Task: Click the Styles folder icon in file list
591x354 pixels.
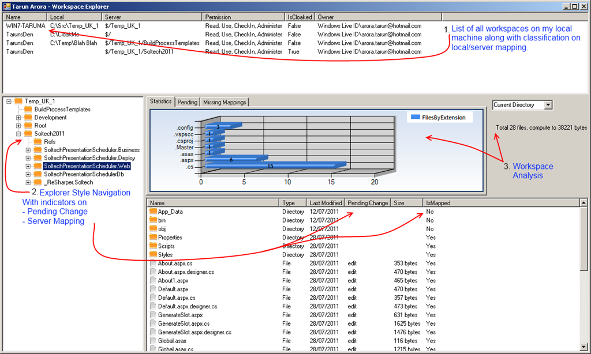Action: click(x=153, y=255)
